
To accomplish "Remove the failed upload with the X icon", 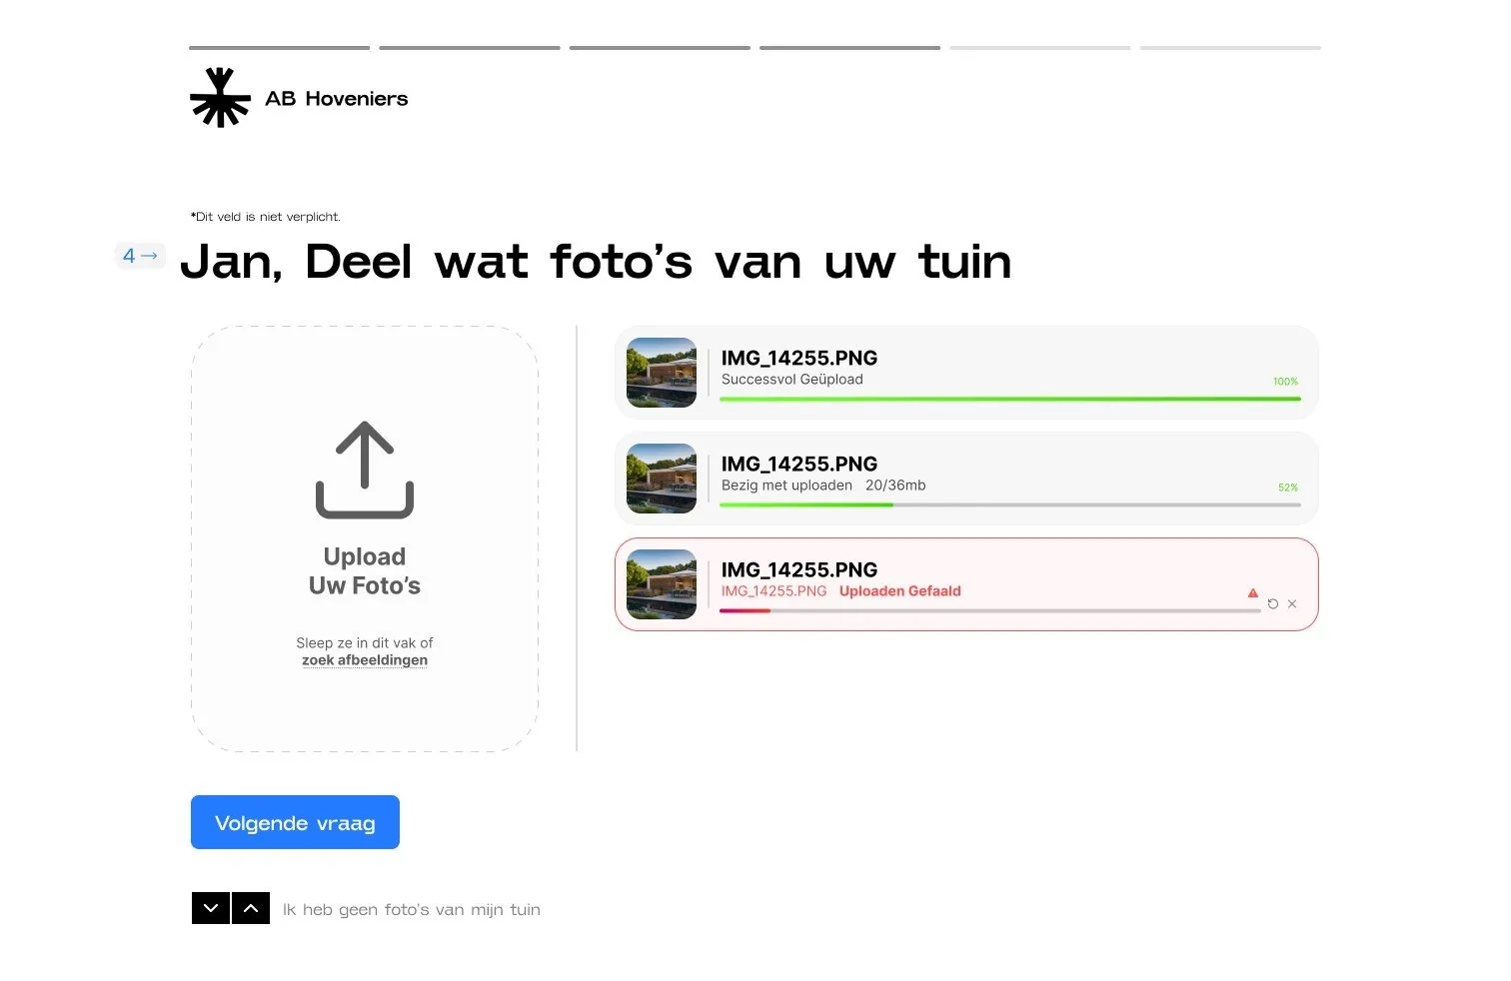I will 1292,604.
